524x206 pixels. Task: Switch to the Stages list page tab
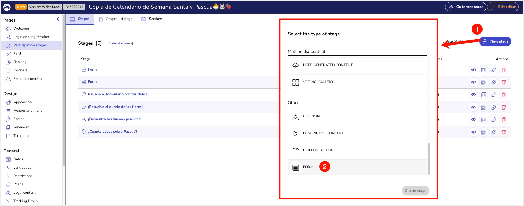[x=116, y=19]
